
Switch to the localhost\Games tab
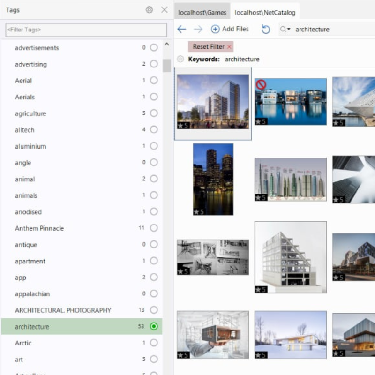[202, 13]
